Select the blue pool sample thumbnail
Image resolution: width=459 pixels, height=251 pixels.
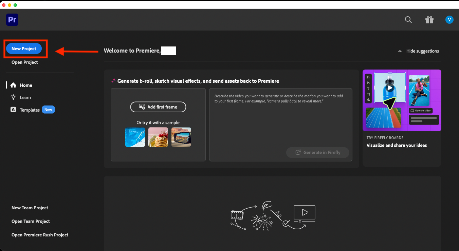click(135, 137)
